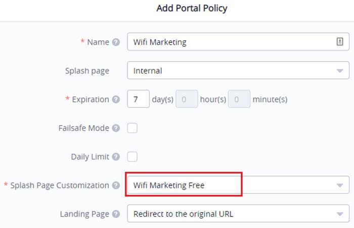The image size is (354, 228).
Task: Click the Add Portal Policy title
Action: (192, 9)
